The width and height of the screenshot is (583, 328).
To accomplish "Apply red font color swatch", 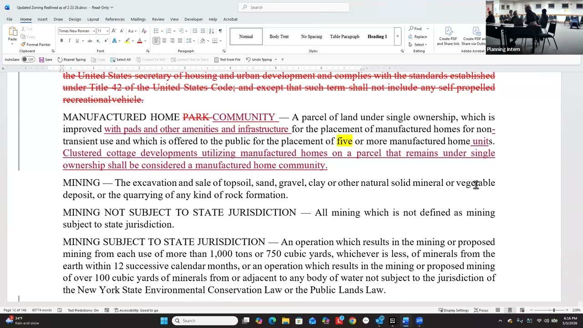I will pyautogui.click(x=139, y=41).
